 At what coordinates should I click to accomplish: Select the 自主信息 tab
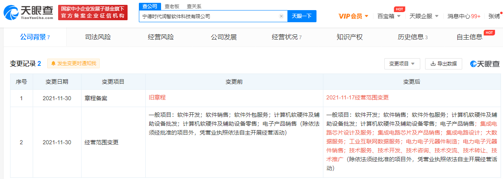click(469, 37)
